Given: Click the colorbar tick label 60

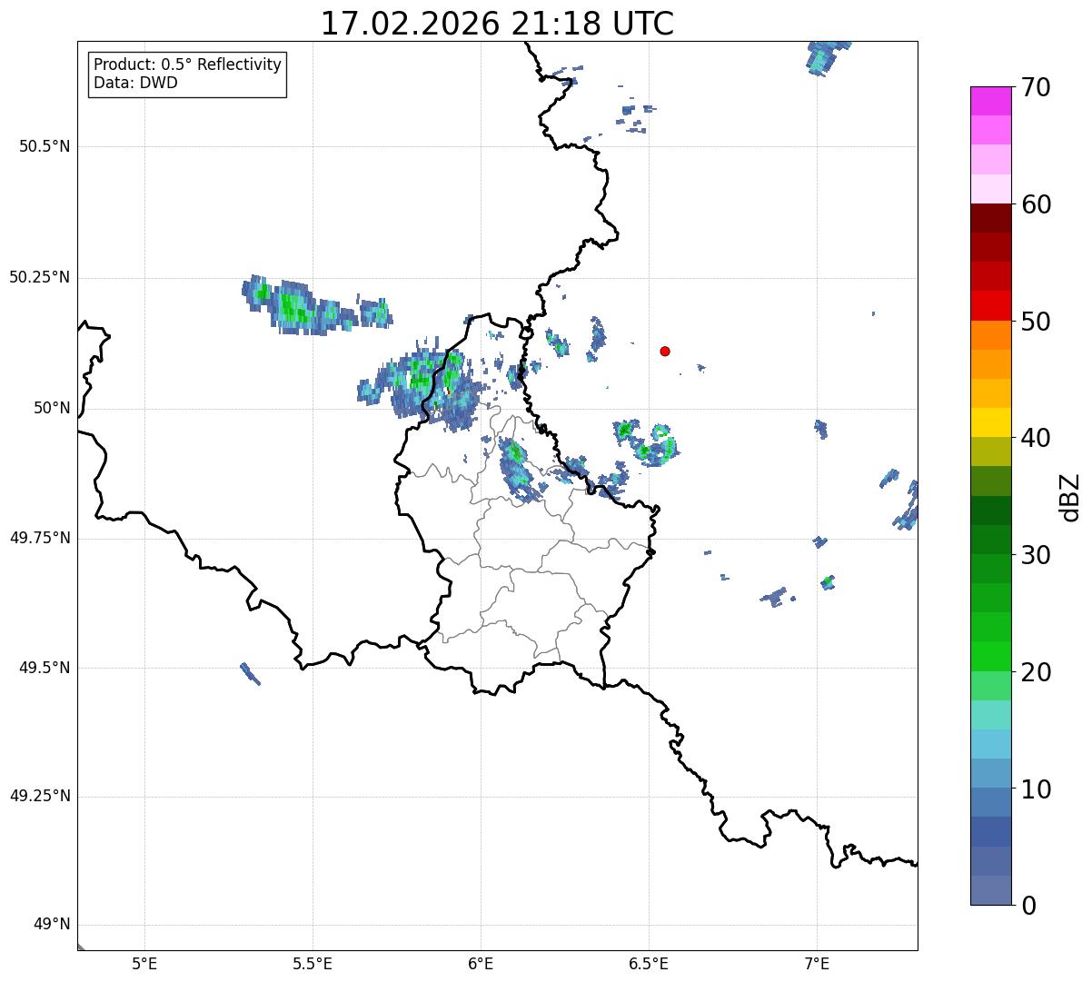Looking at the screenshot, I should point(1036,204).
